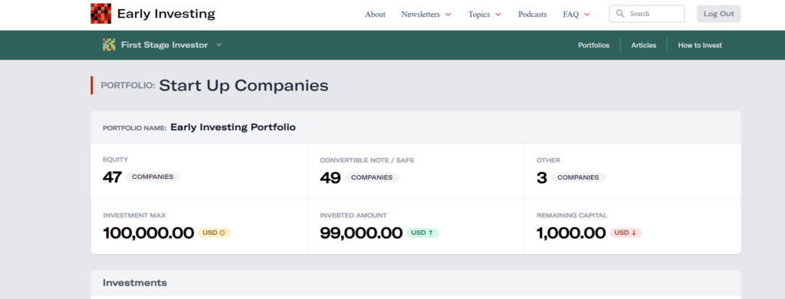The width and height of the screenshot is (785, 299).
Task: Click the 100,000.00 Investment Max value
Action: [x=148, y=233]
